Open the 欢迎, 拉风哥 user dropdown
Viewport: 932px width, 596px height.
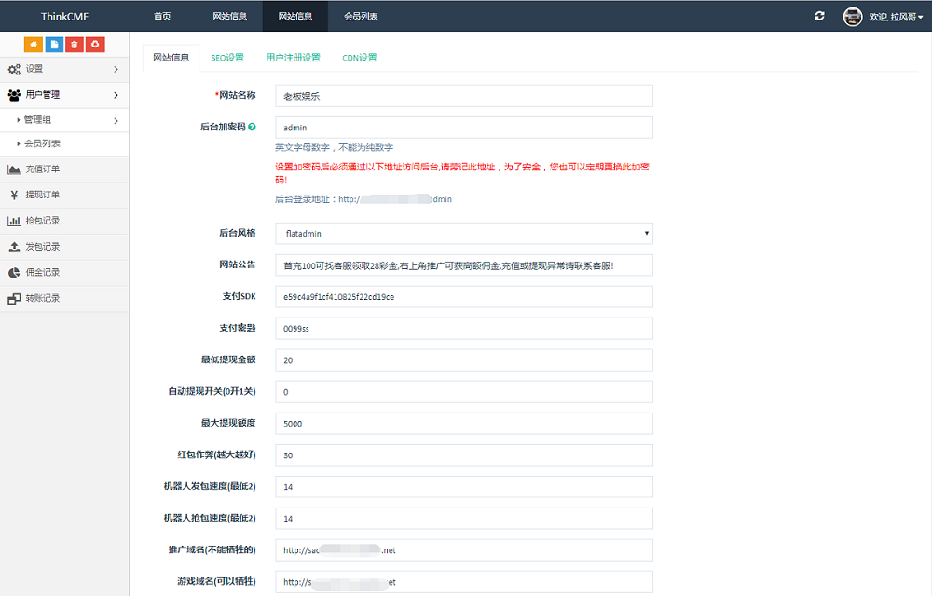(897, 17)
